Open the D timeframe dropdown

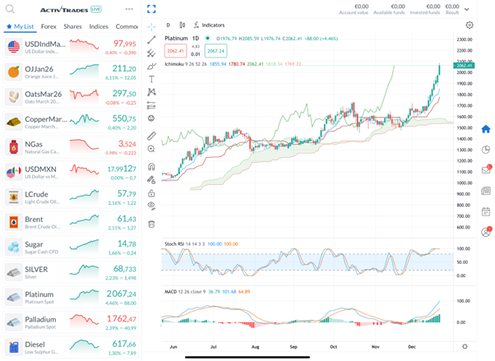(x=168, y=25)
